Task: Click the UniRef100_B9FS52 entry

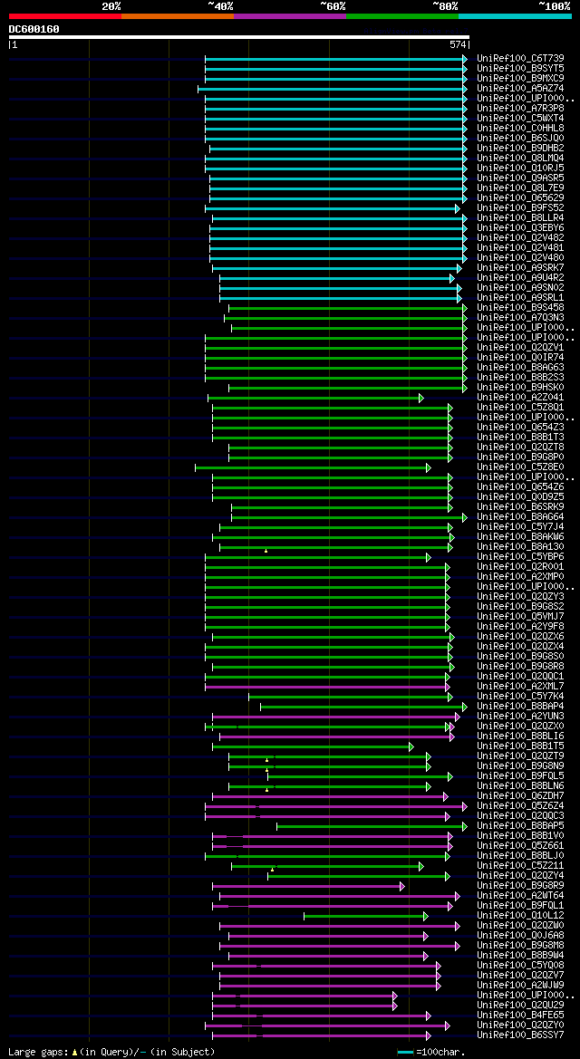Action: tap(520, 208)
